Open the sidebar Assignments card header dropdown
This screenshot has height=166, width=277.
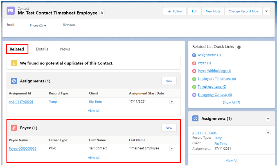268,119
